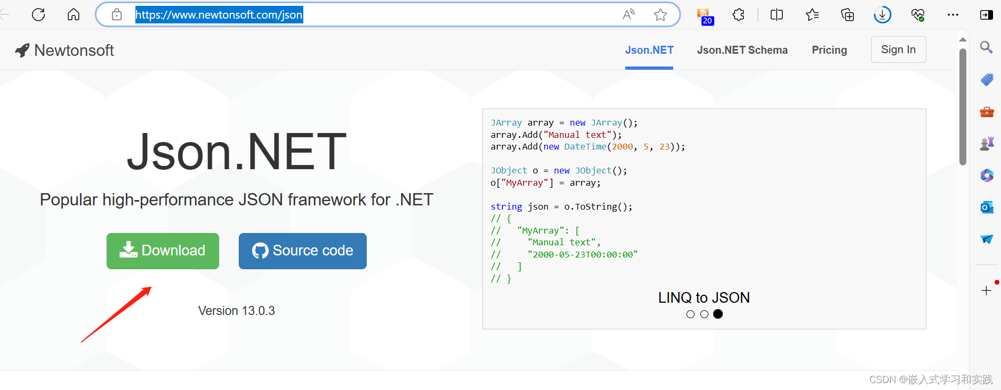Open sidebar Games chess icon
The width and height of the screenshot is (1001, 390).
987,144
